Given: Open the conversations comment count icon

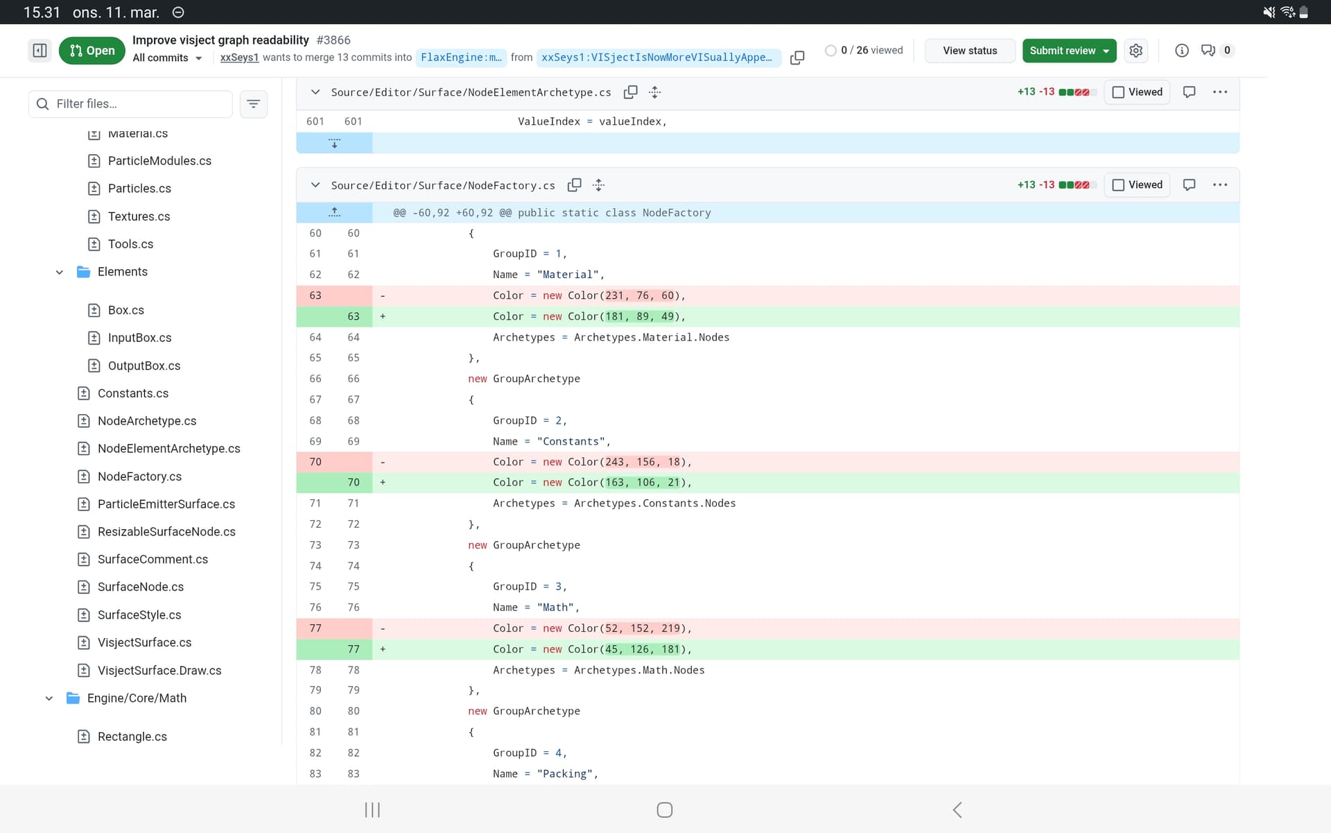Looking at the screenshot, I should [x=1208, y=51].
